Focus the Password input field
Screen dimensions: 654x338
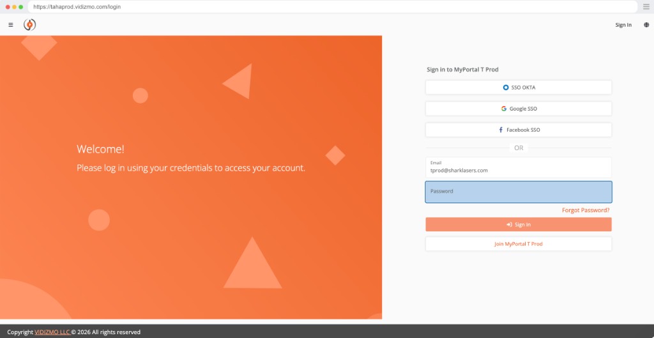[x=519, y=192]
